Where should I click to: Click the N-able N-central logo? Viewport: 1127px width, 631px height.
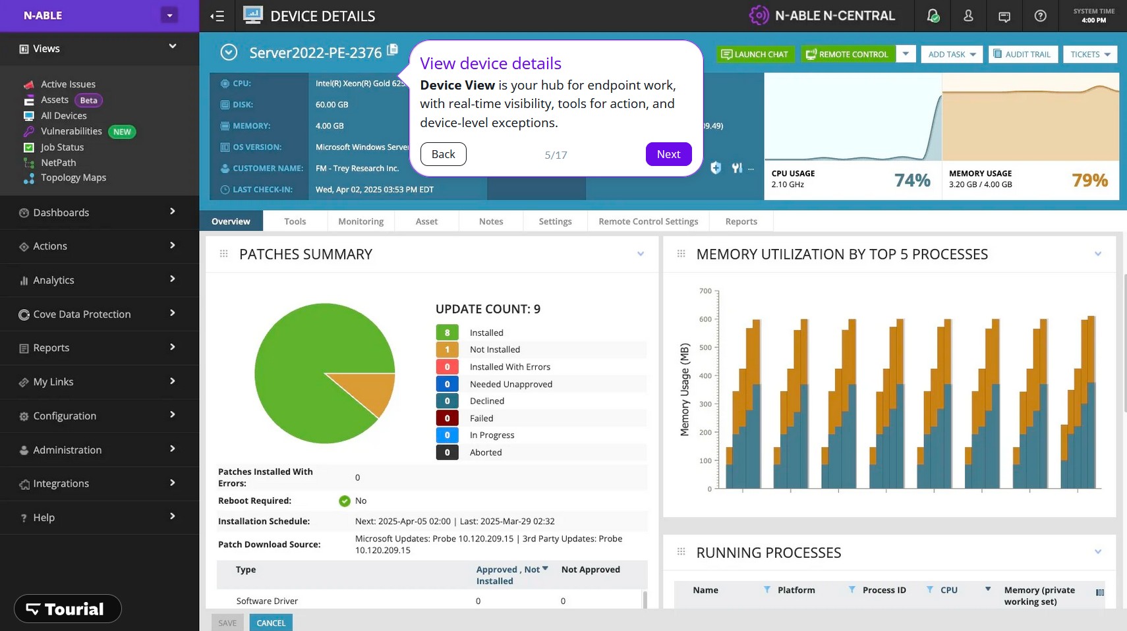click(x=822, y=16)
